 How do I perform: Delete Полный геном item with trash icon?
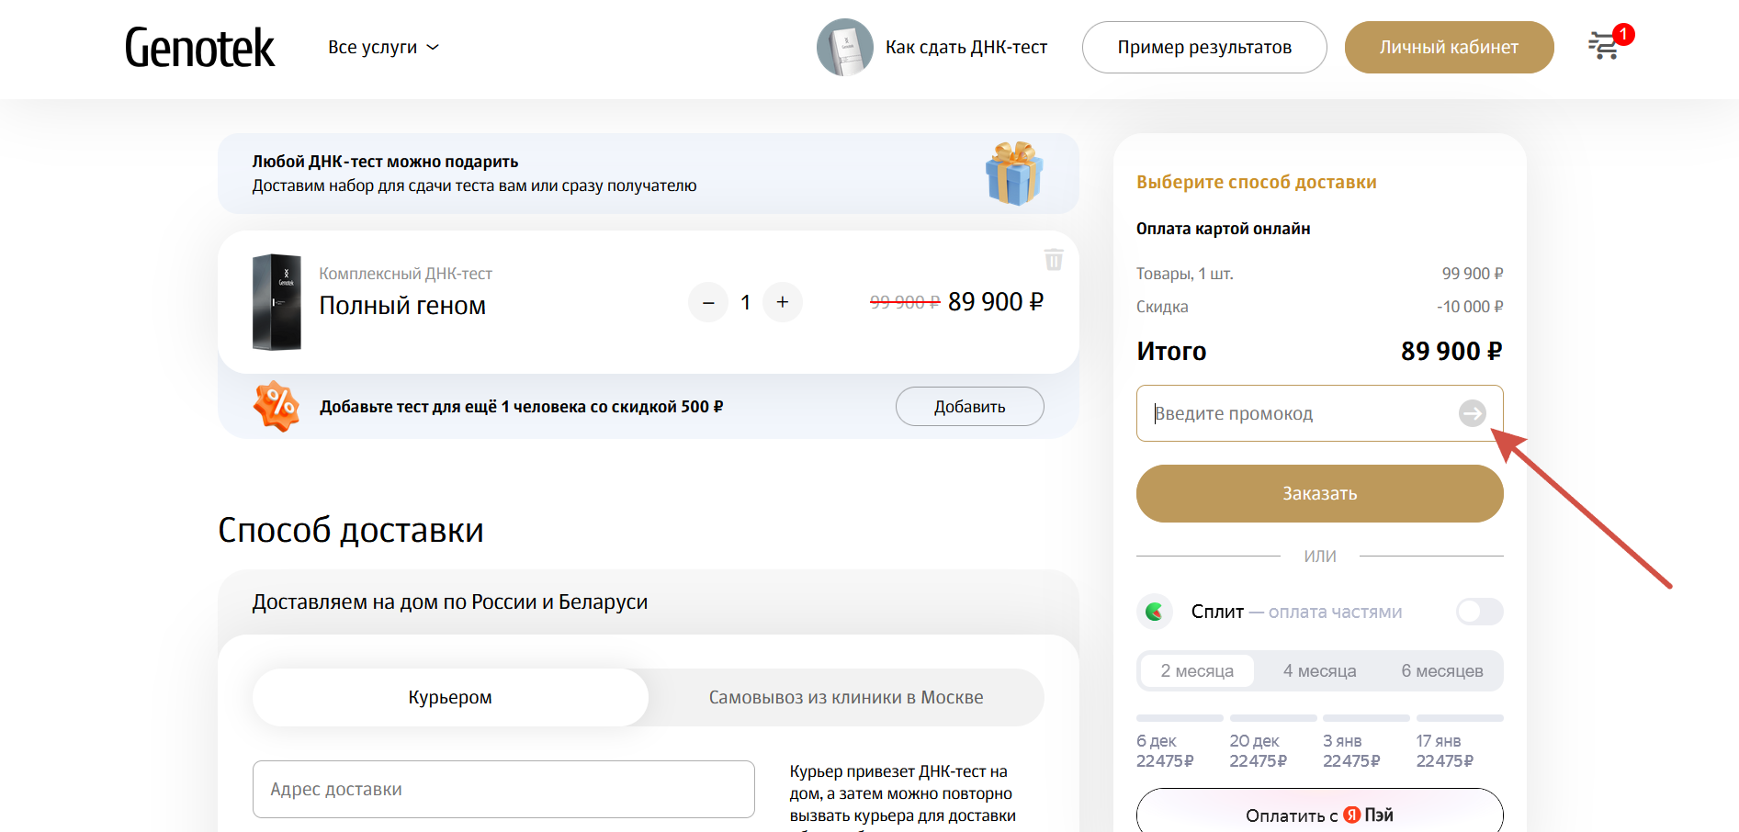coord(1054,260)
